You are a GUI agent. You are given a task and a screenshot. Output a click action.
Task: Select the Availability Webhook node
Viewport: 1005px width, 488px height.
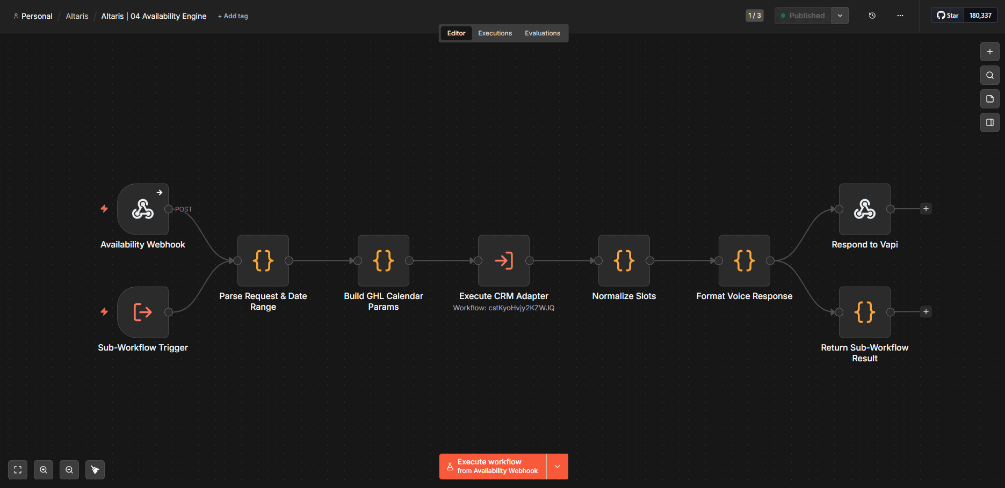pos(143,209)
